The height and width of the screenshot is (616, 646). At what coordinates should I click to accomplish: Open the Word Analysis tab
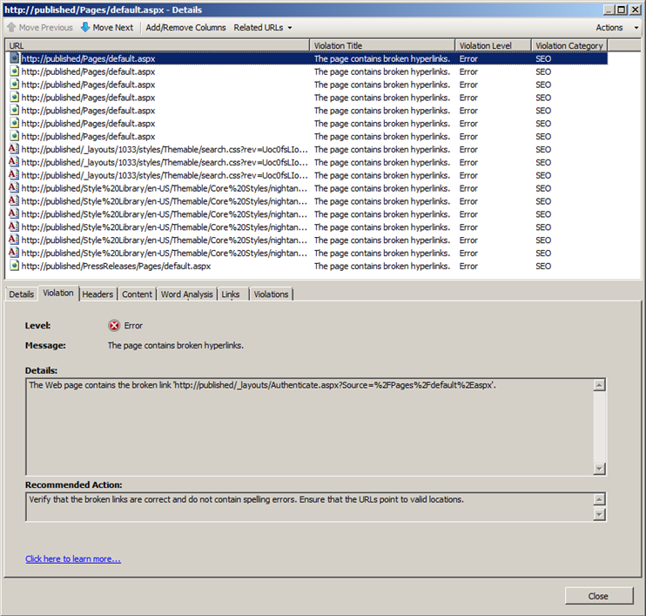click(186, 294)
